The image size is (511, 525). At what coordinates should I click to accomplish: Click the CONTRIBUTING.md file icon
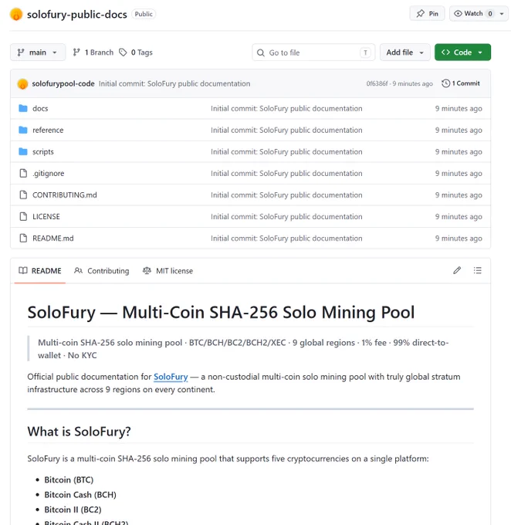[23, 195]
